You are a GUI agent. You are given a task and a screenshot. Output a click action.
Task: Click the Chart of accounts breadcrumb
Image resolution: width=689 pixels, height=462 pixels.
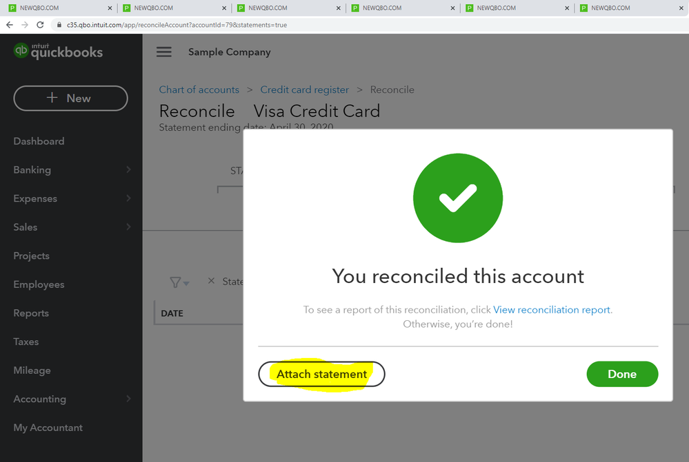point(199,90)
